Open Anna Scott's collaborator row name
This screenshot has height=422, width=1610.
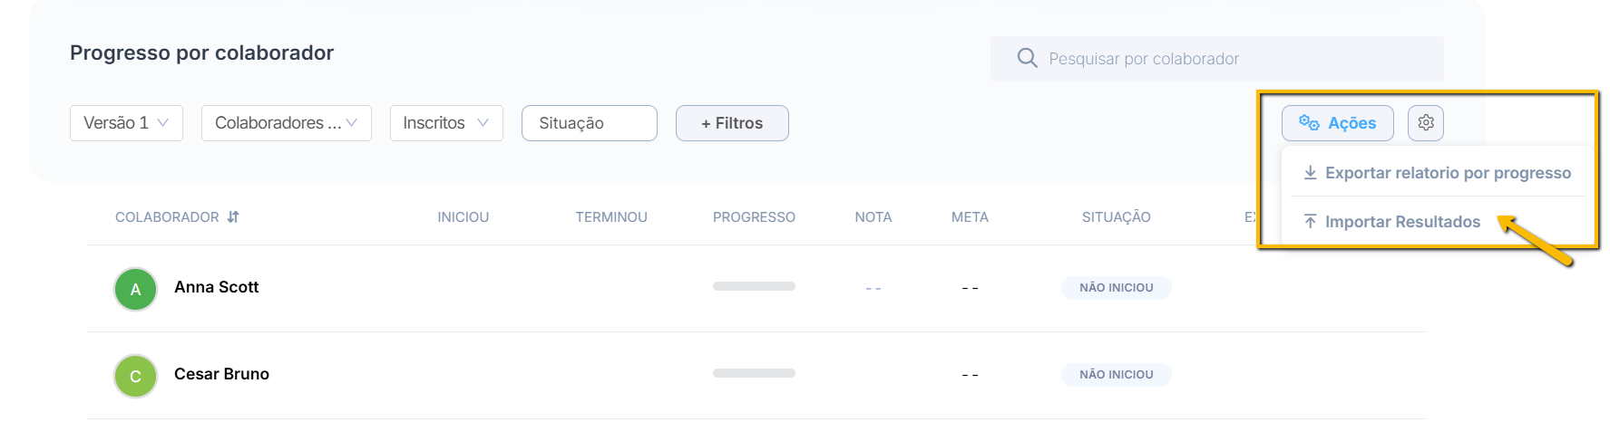pyautogui.click(x=216, y=287)
